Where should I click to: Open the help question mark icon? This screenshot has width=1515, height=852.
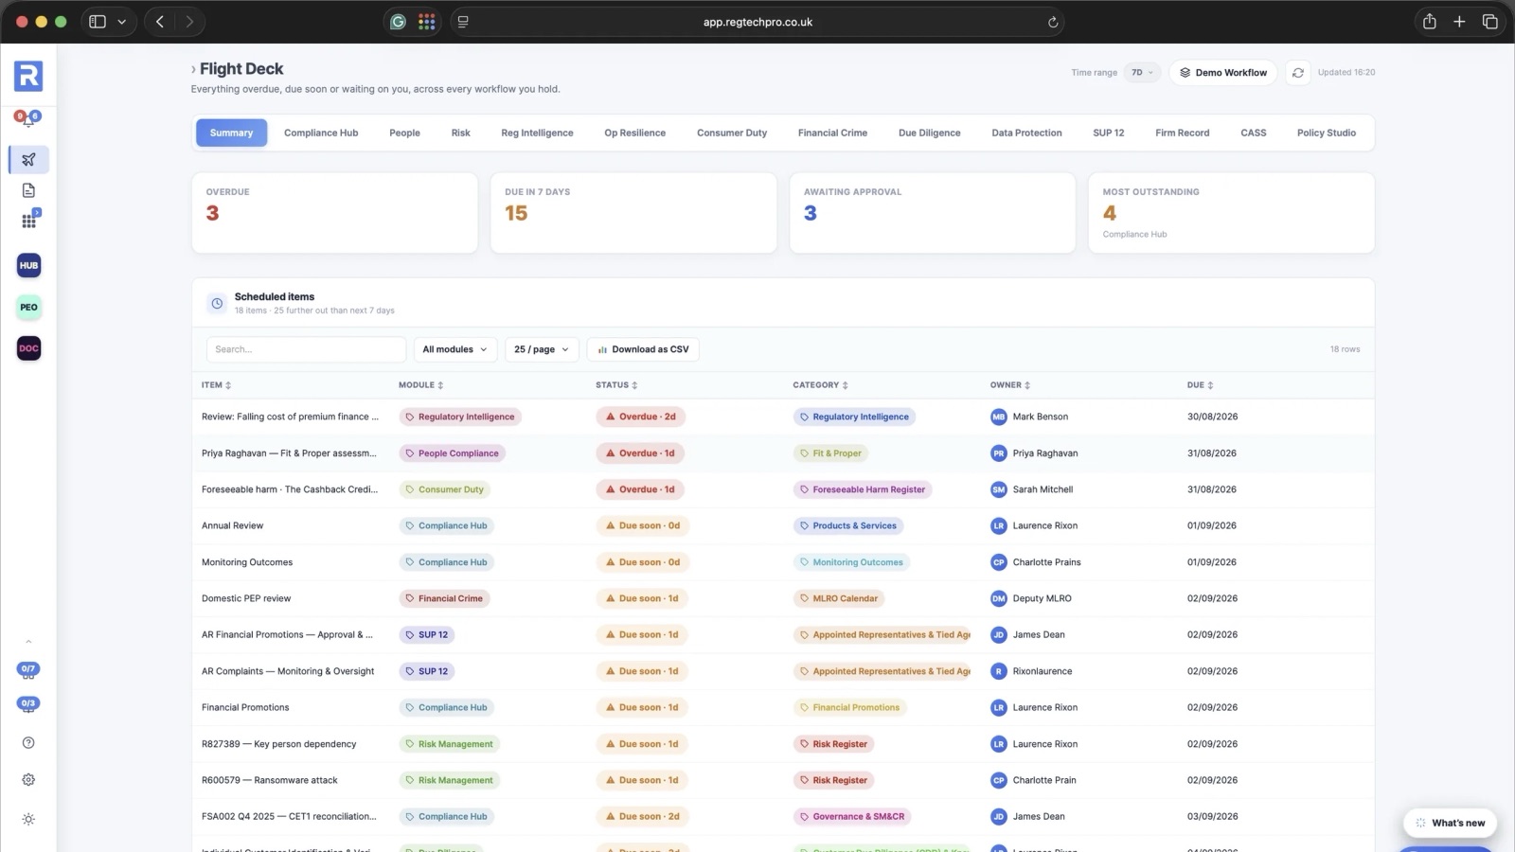pos(28,743)
